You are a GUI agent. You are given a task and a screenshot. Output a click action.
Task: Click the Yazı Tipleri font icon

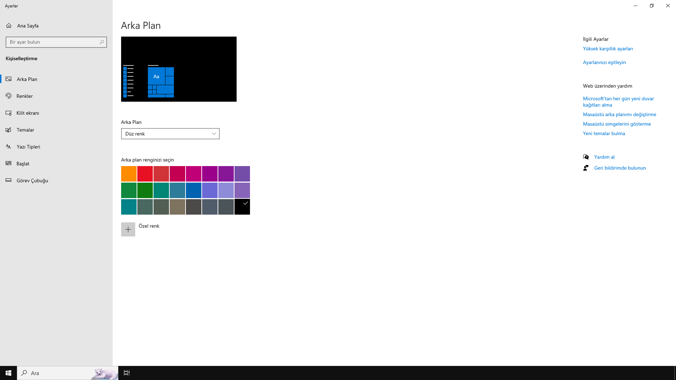(9, 147)
